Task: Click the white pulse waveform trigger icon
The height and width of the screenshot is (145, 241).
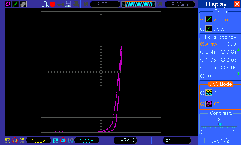Action: tap(45, 4)
